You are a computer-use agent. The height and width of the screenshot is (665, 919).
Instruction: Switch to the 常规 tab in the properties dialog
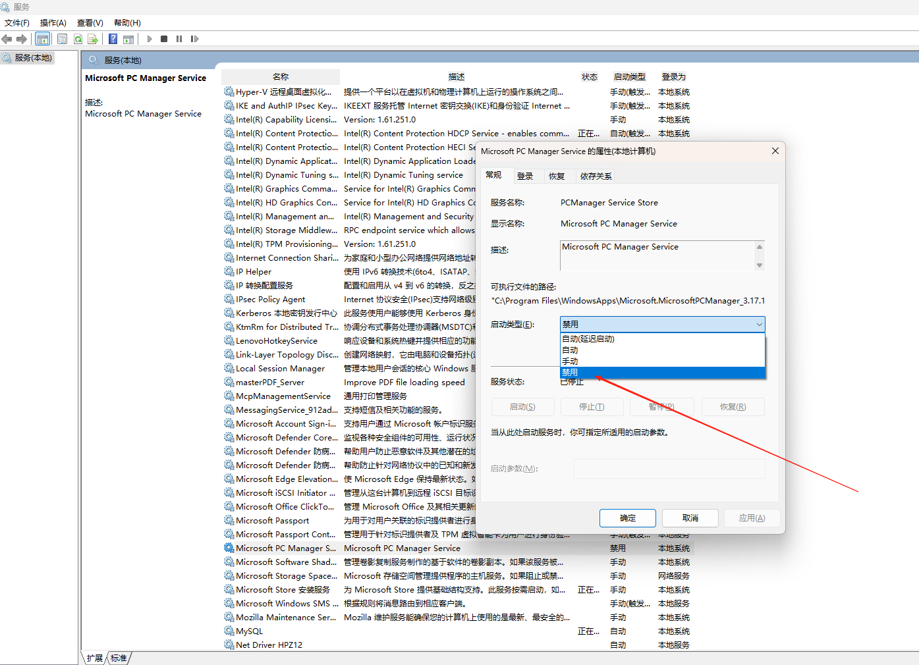pos(493,175)
